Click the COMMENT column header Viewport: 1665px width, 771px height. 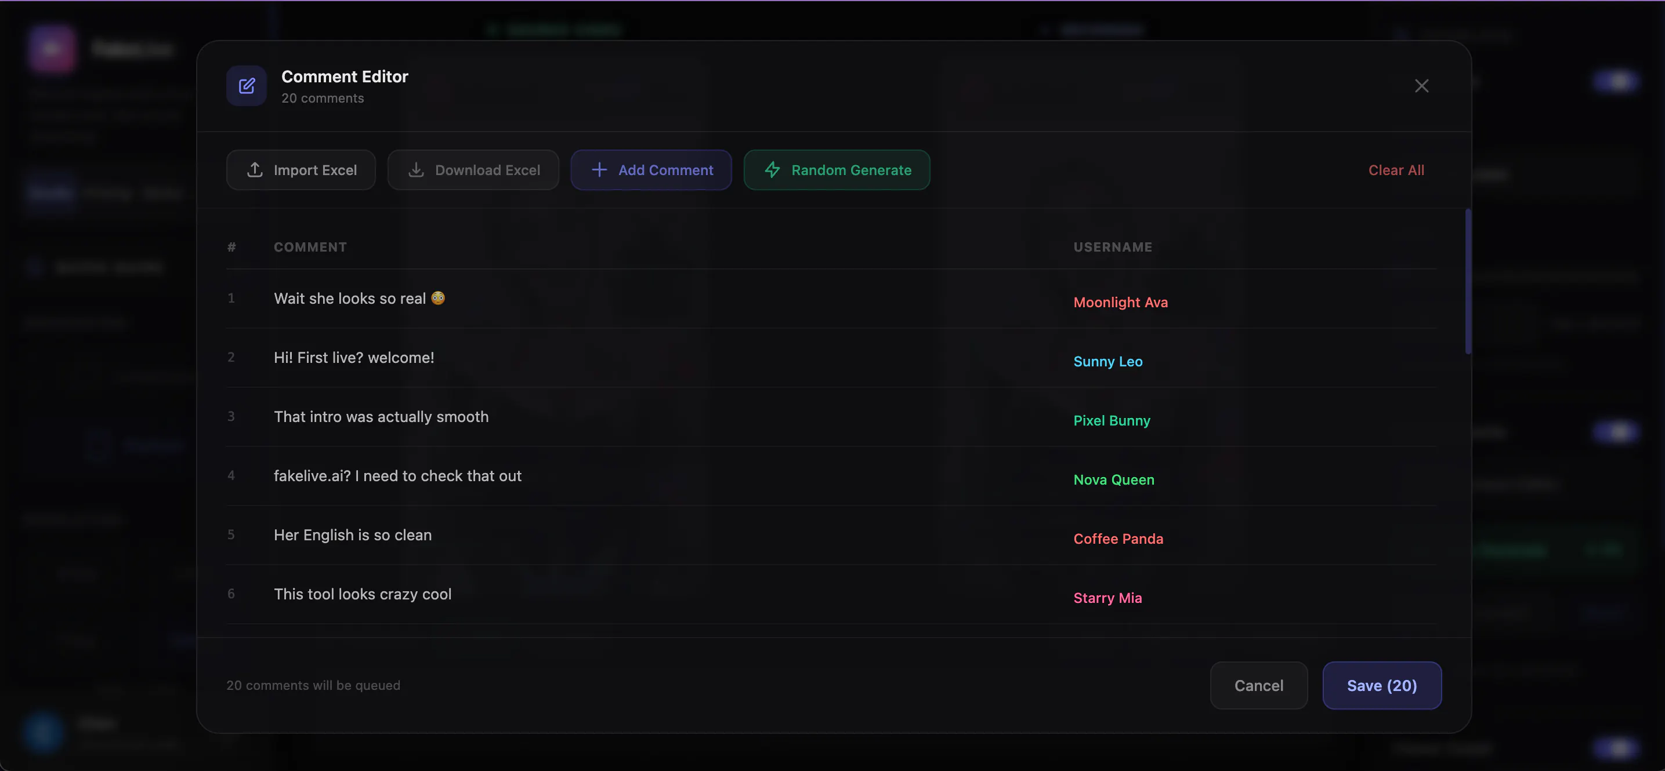point(310,247)
